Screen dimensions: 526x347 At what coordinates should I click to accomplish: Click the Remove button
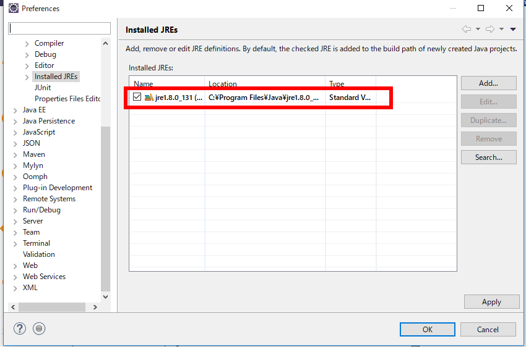click(x=488, y=138)
